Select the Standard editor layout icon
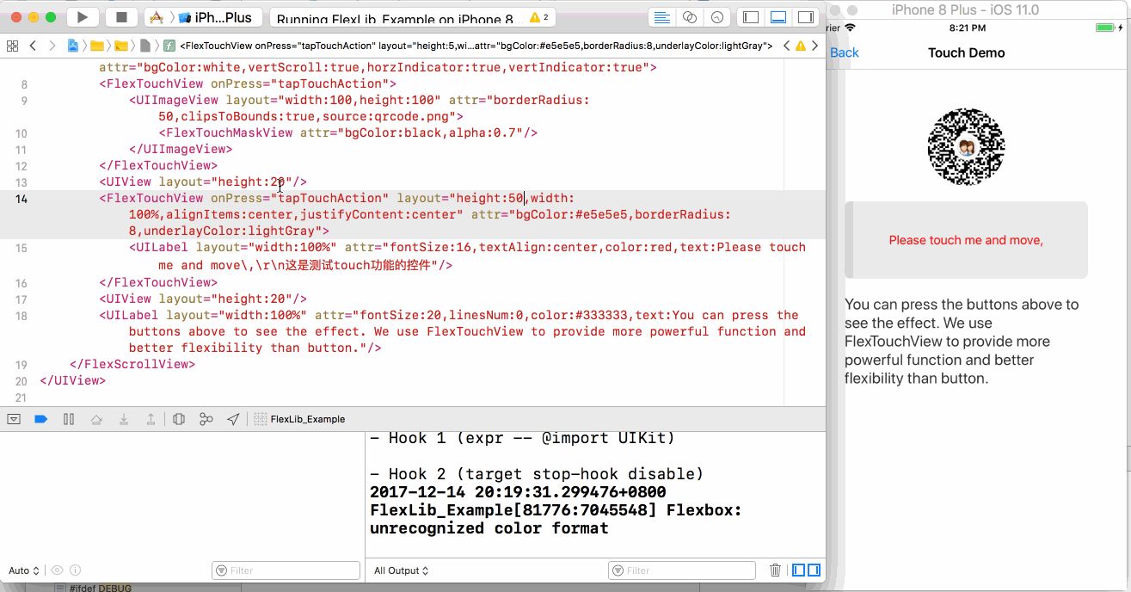Screen dimensions: 1131x592 (x=661, y=17)
